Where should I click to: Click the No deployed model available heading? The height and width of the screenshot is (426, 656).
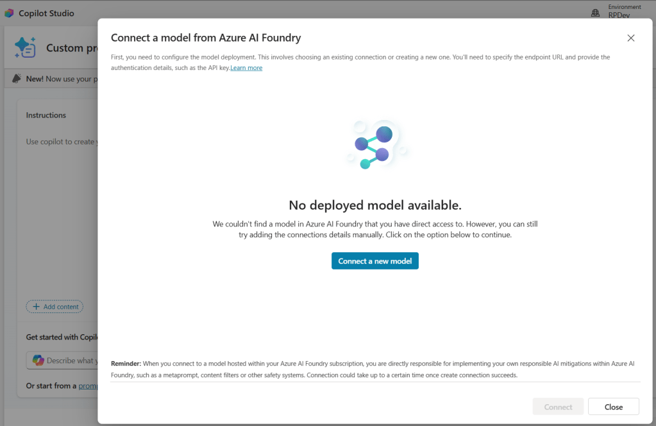375,205
